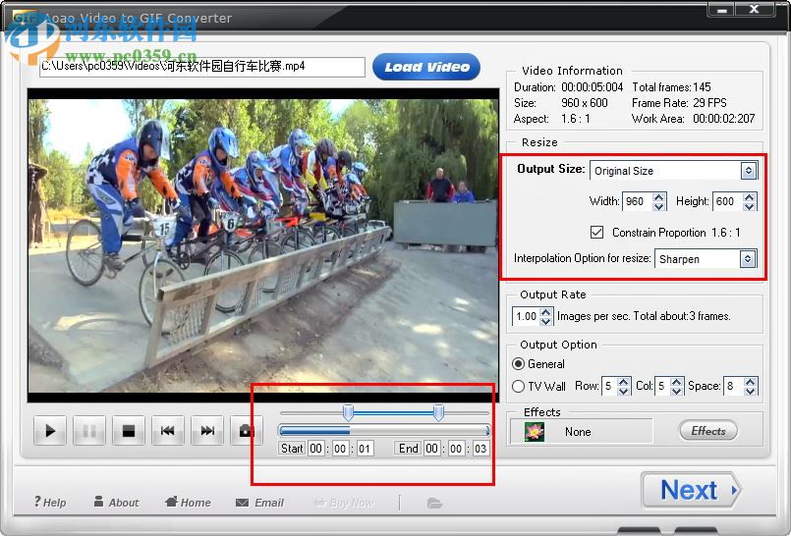Click the Row value field

pos(610,386)
